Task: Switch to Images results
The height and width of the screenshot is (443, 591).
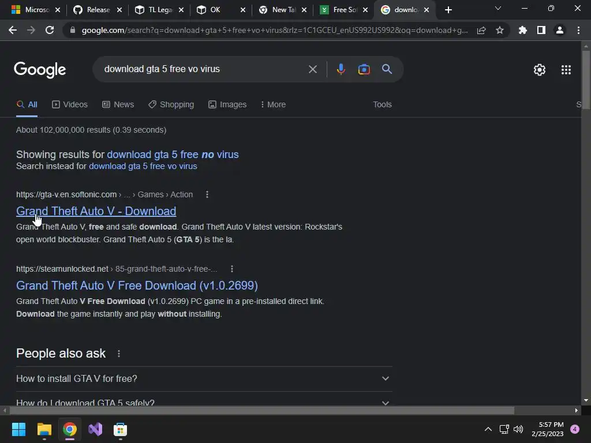Action: point(227,105)
